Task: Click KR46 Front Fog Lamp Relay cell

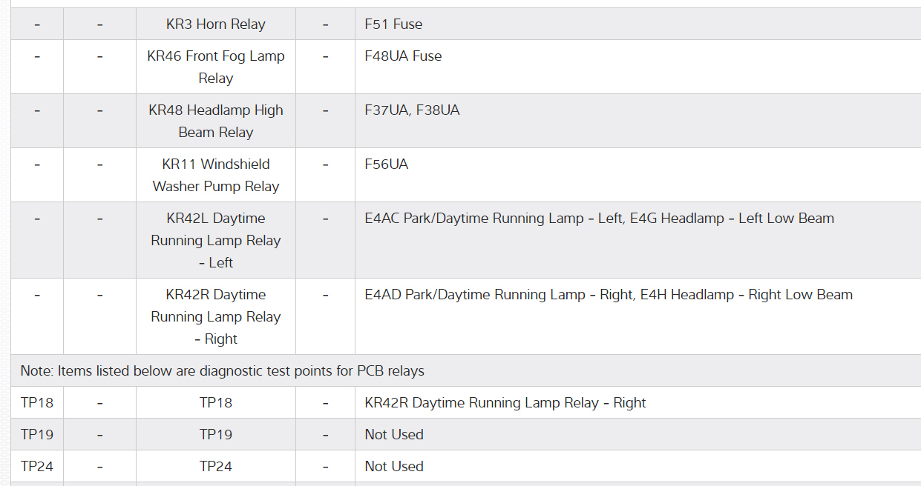Action: [x=215, y=67]
